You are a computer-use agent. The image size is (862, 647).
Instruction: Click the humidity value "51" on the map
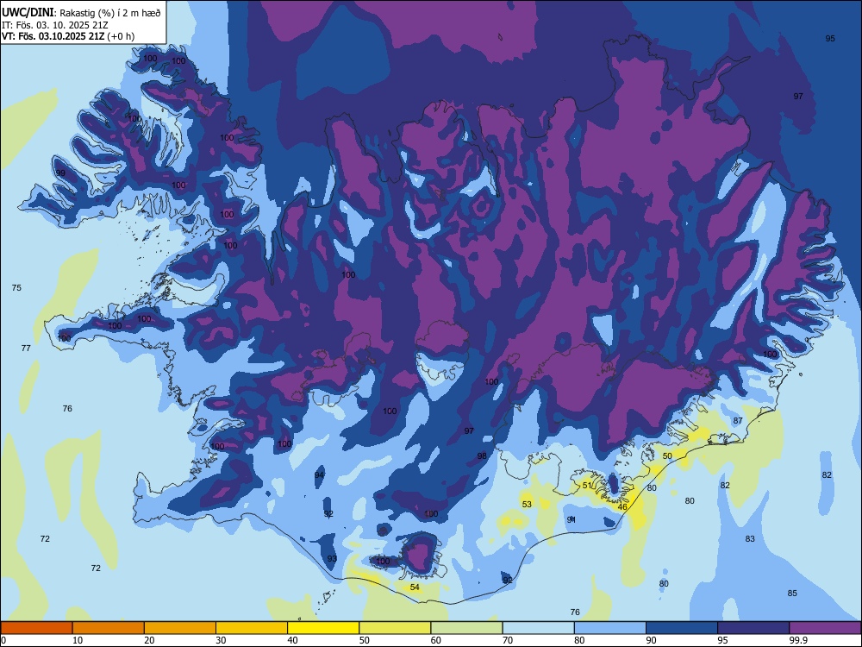[587, 485]
